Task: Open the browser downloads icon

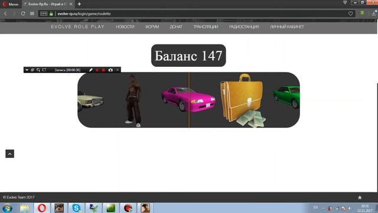Action: point(374,13)
